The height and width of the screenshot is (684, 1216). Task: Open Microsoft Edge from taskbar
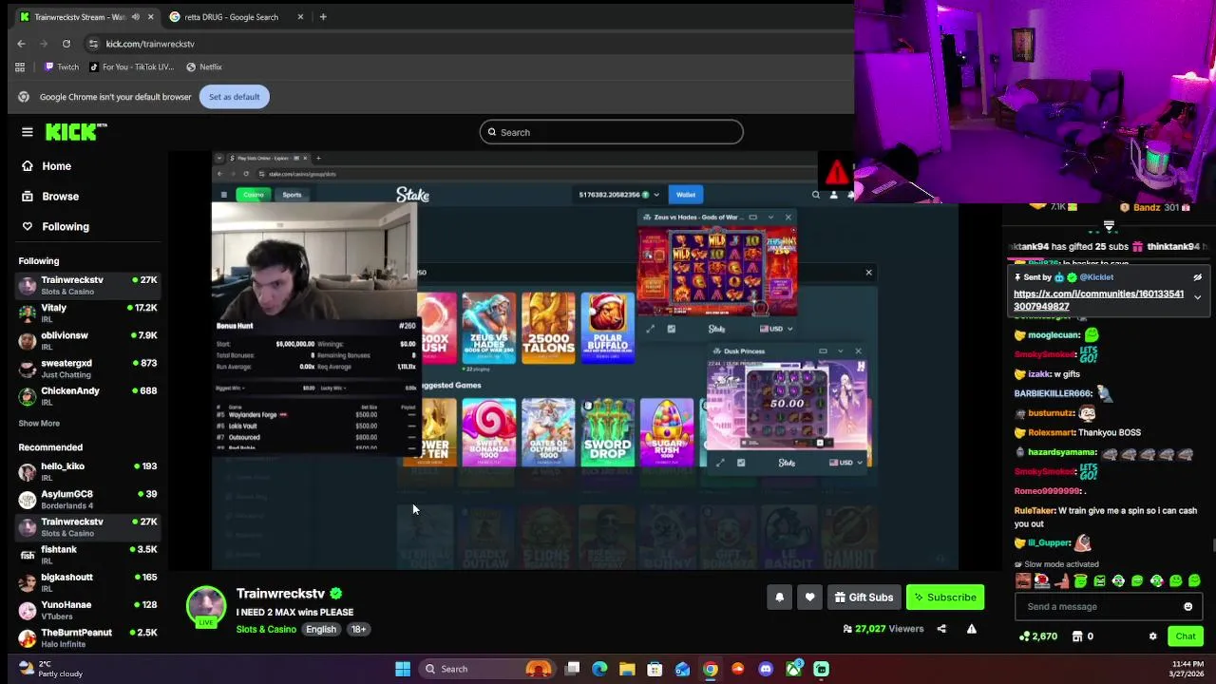[599, 670]
